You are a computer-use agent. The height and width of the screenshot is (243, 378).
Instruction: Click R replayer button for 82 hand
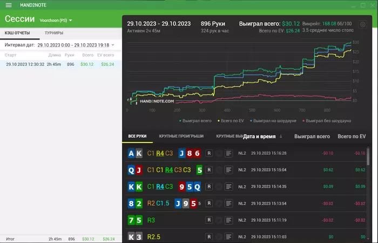pos(209,204)
